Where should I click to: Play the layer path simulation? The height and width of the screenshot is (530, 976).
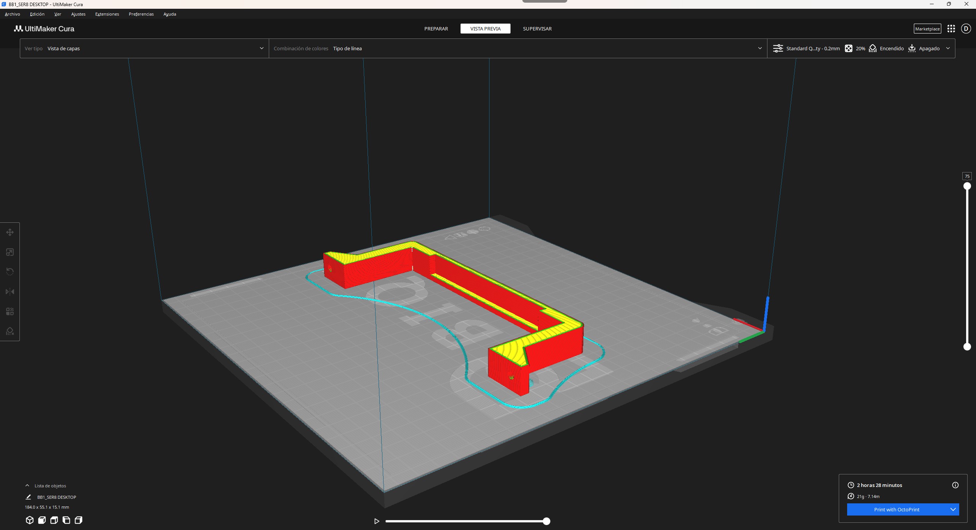click(x=377, y=521)
